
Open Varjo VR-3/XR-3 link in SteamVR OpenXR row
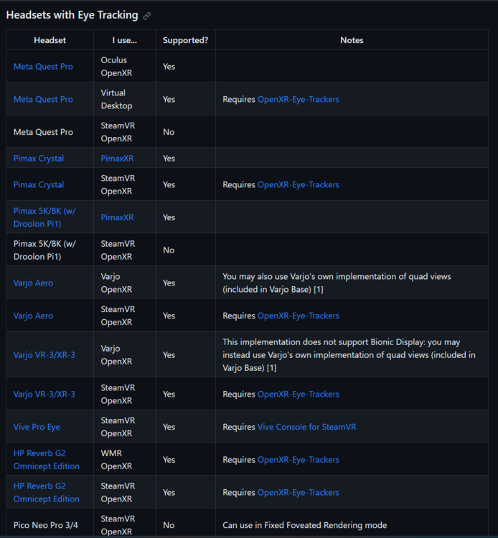coord(44,395)
